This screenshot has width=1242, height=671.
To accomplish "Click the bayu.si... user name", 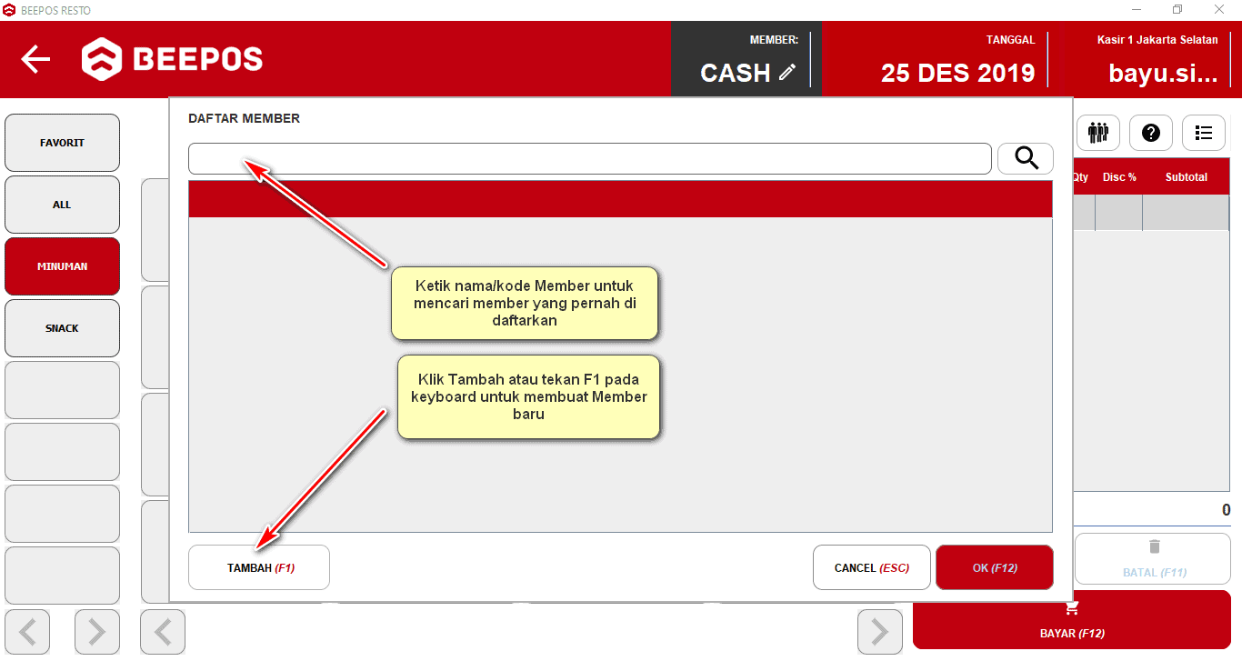I will (1163, 73).
